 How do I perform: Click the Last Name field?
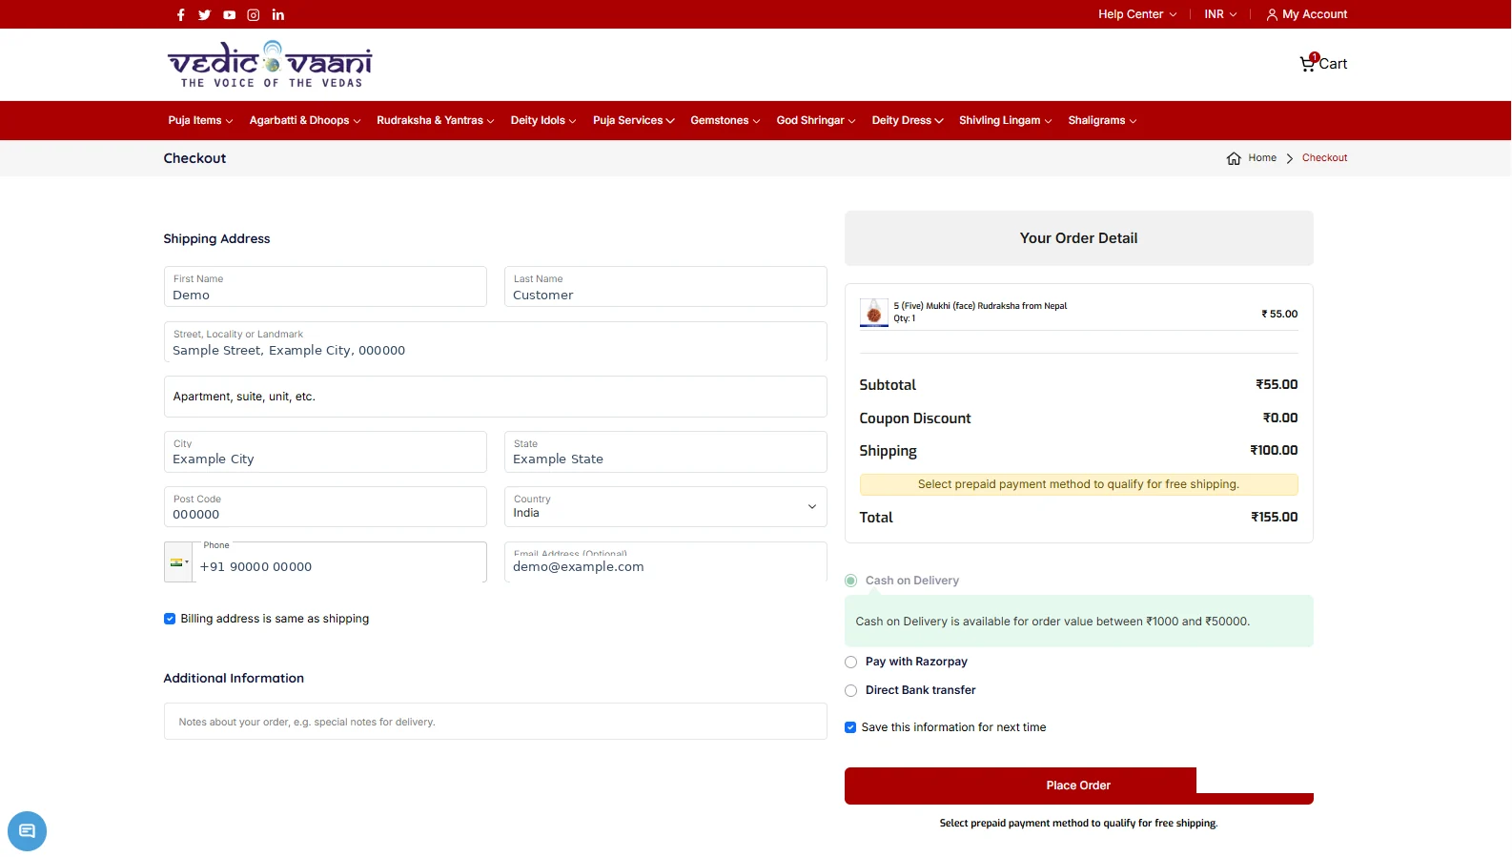pyautogui.click(x=665, y=286)
